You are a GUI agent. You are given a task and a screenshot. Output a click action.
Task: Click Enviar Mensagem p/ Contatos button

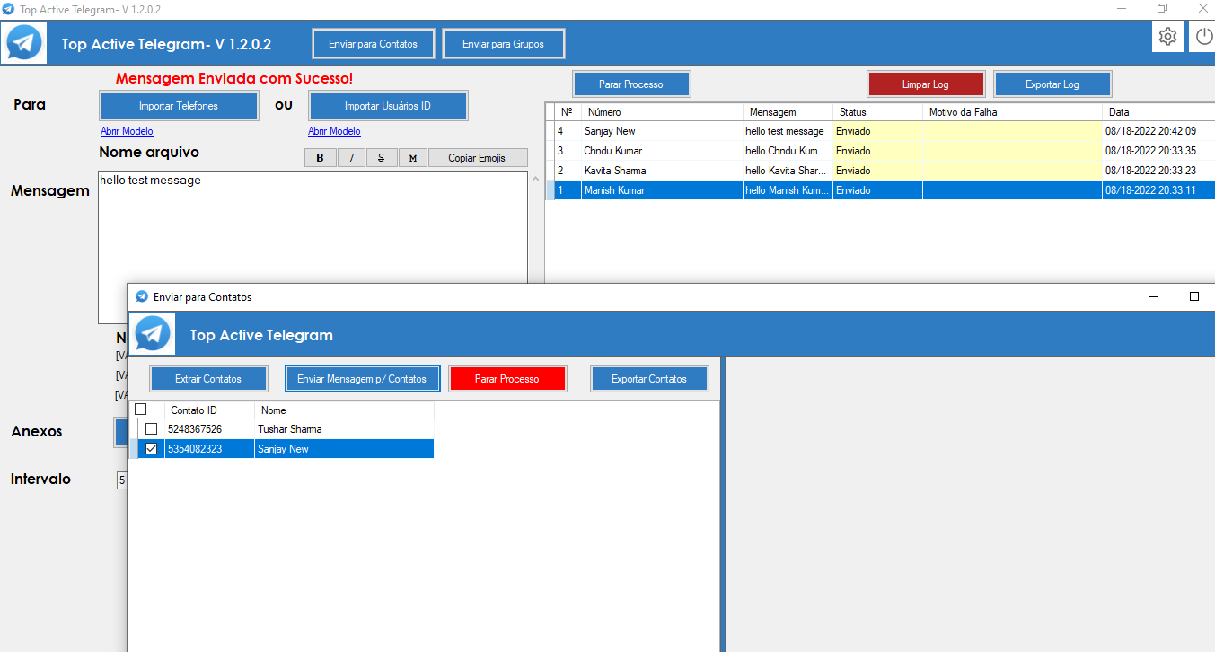tap(362, 379)
